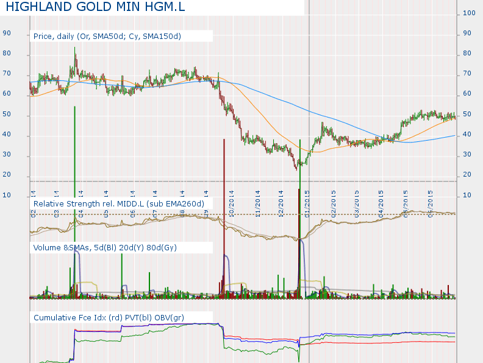
Task: Click the 20 value on left price axis
Action: 7,174
